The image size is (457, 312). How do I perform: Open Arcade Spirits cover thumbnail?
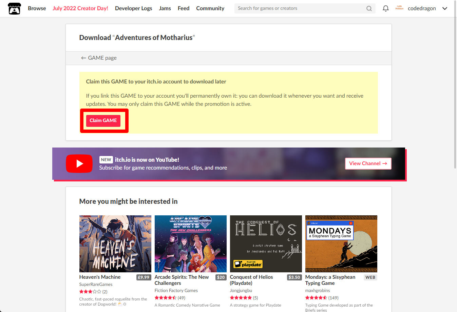coord(191,244)
